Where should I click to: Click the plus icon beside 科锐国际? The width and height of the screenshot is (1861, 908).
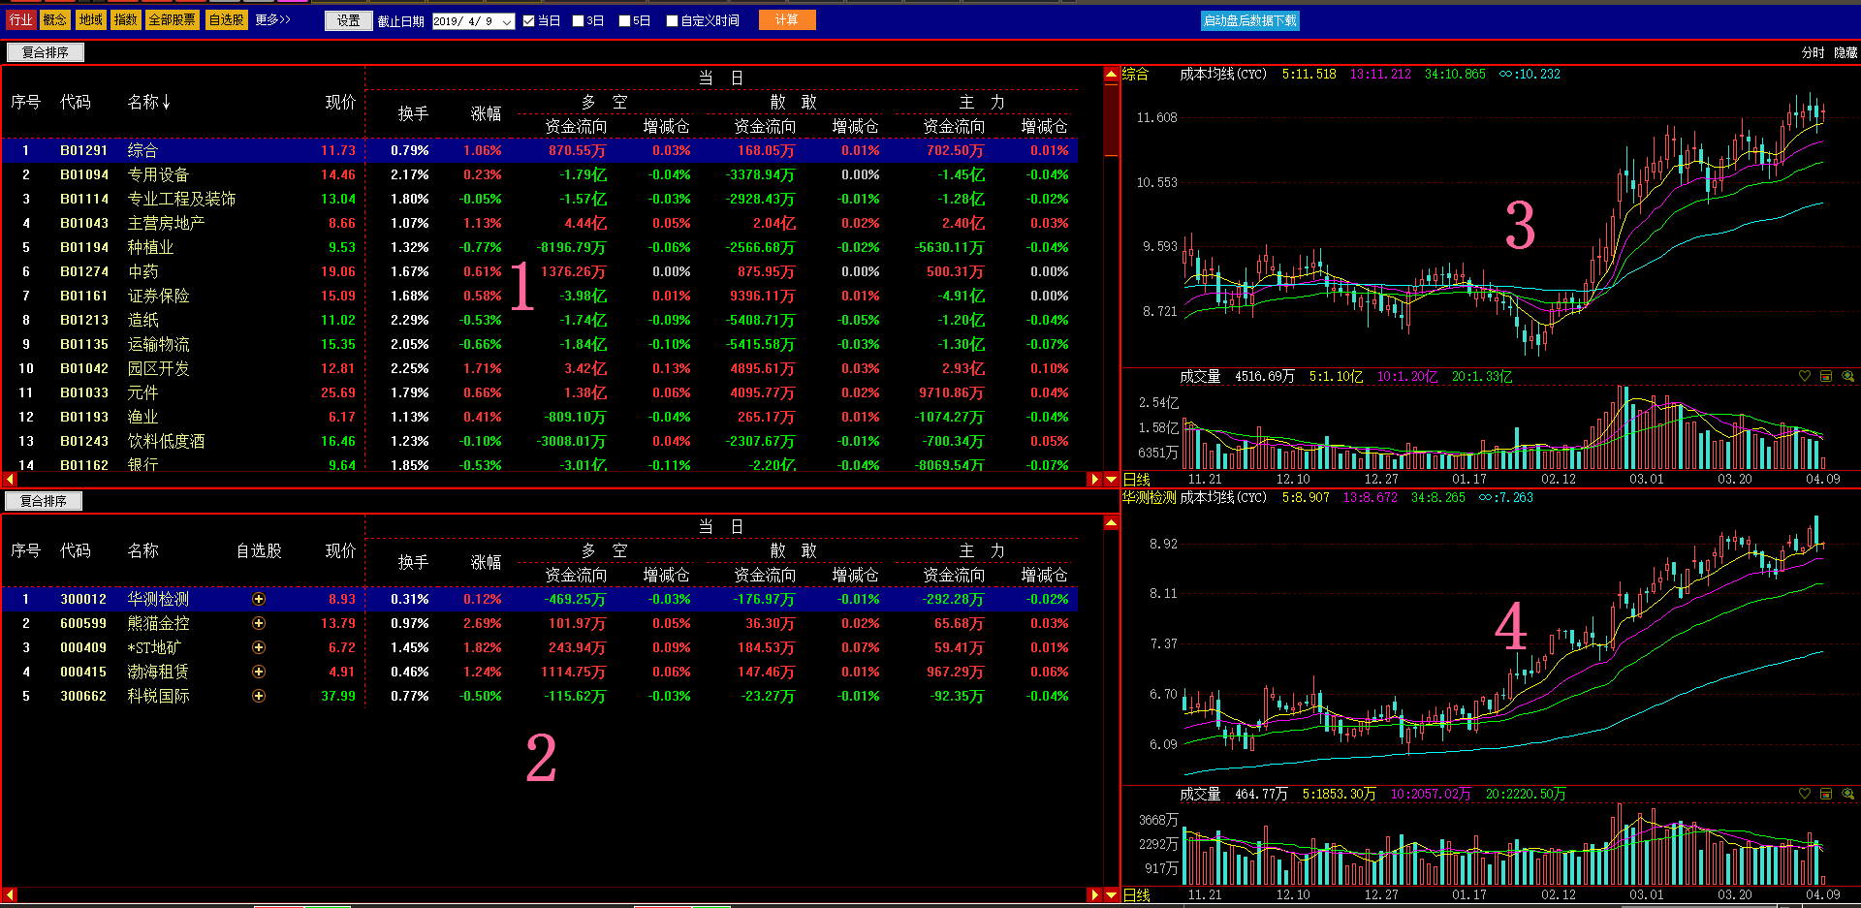pos(258,696)
